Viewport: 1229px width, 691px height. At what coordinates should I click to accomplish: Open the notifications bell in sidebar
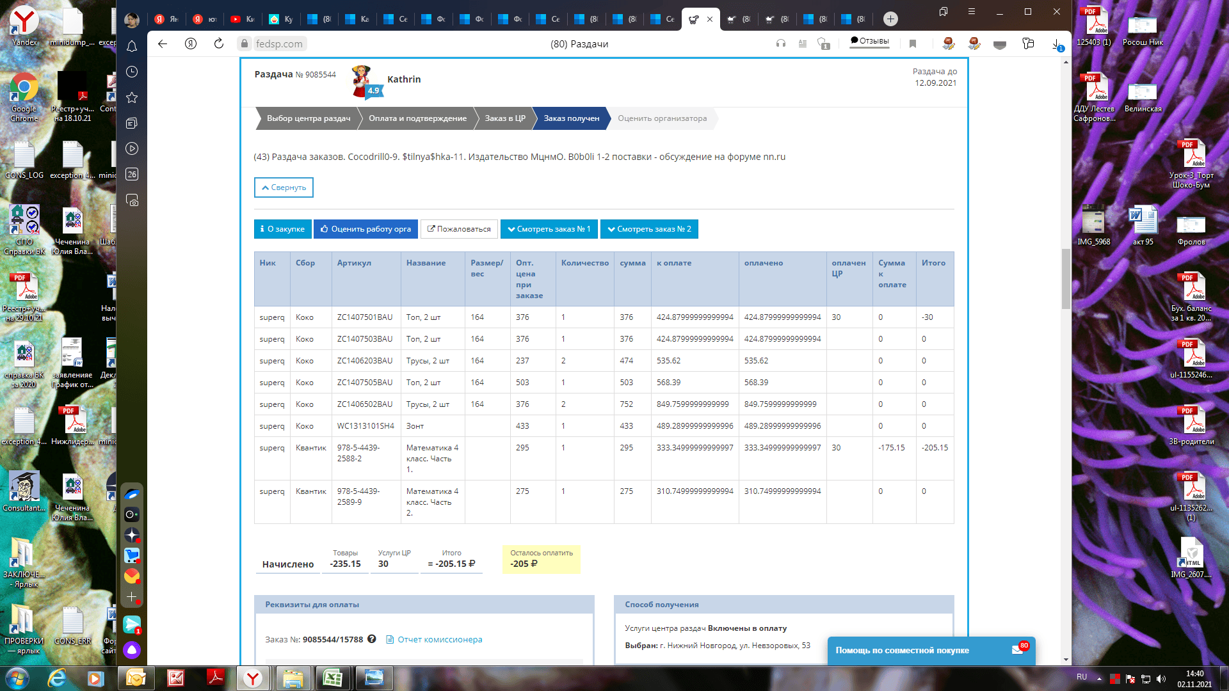pos(132,46)
